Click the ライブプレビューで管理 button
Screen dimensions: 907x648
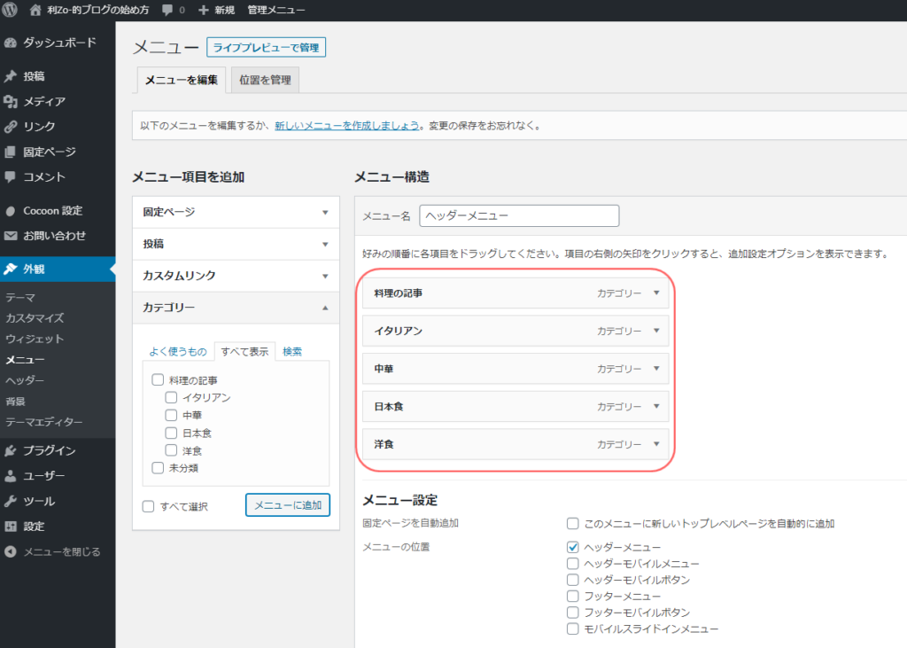pyautogui.click(x=266, y=47)
